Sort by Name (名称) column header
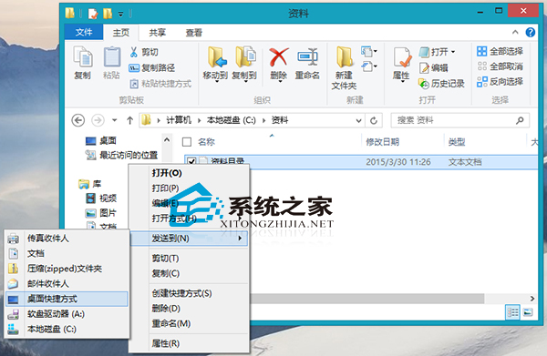 pyautogui.click(x=206, y=142)
